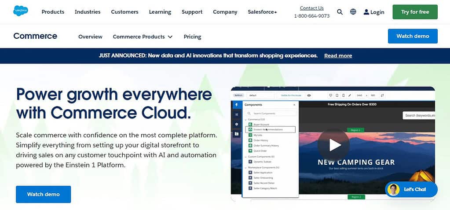Click the Try for free button
Image resolution: width=450 pixels, height=210 pixels.
click(x=415, y=12)
